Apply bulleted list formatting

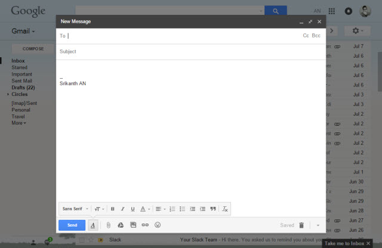[182, 209]
